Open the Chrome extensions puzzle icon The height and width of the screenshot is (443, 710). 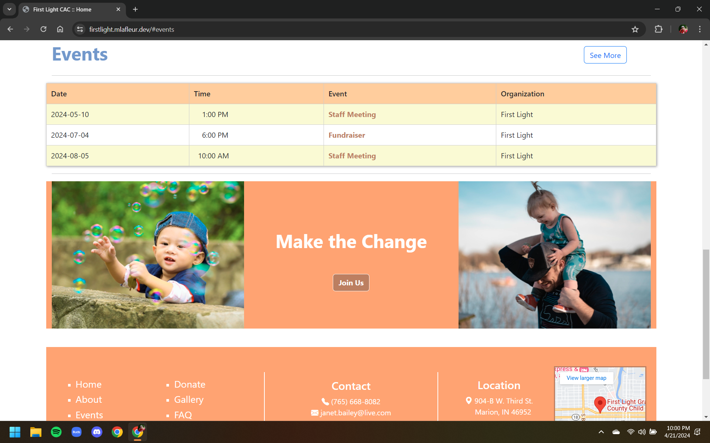(x=659, y=29)
